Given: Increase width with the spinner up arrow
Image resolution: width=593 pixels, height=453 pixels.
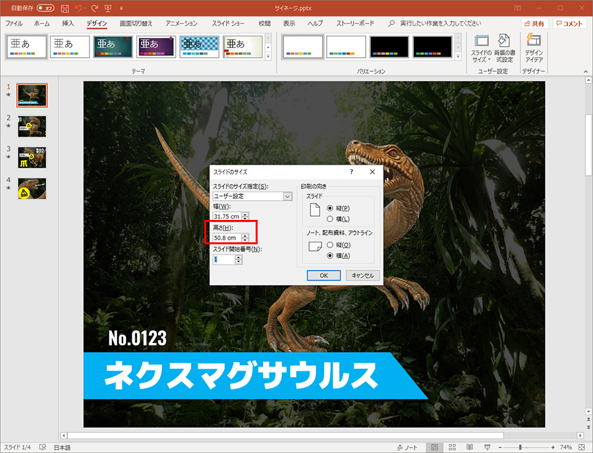Looking at the screenshot, I should coord(246,214).
